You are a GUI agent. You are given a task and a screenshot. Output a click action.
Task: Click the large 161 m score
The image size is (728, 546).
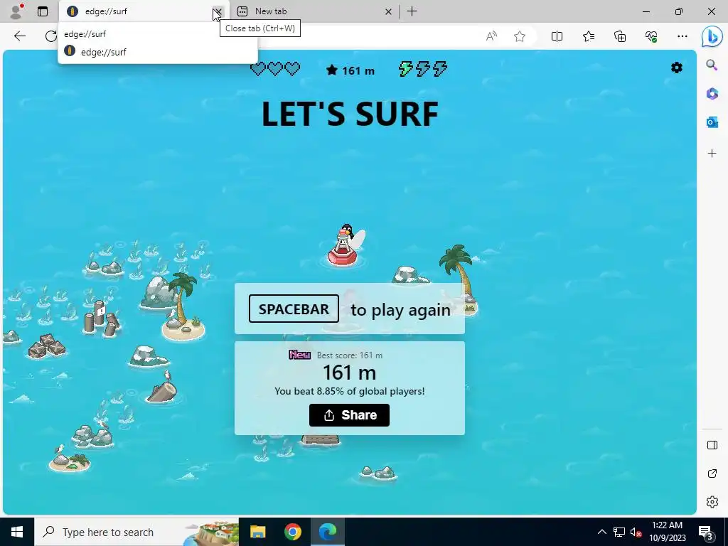tap(349, 373)
